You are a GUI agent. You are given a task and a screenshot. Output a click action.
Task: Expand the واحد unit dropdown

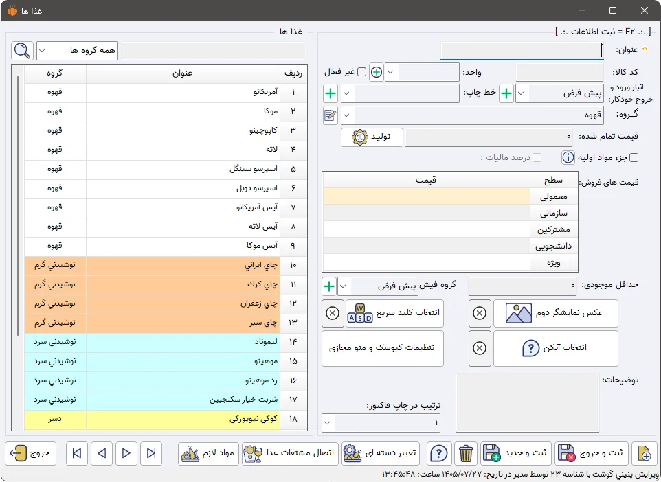point(391,73)
